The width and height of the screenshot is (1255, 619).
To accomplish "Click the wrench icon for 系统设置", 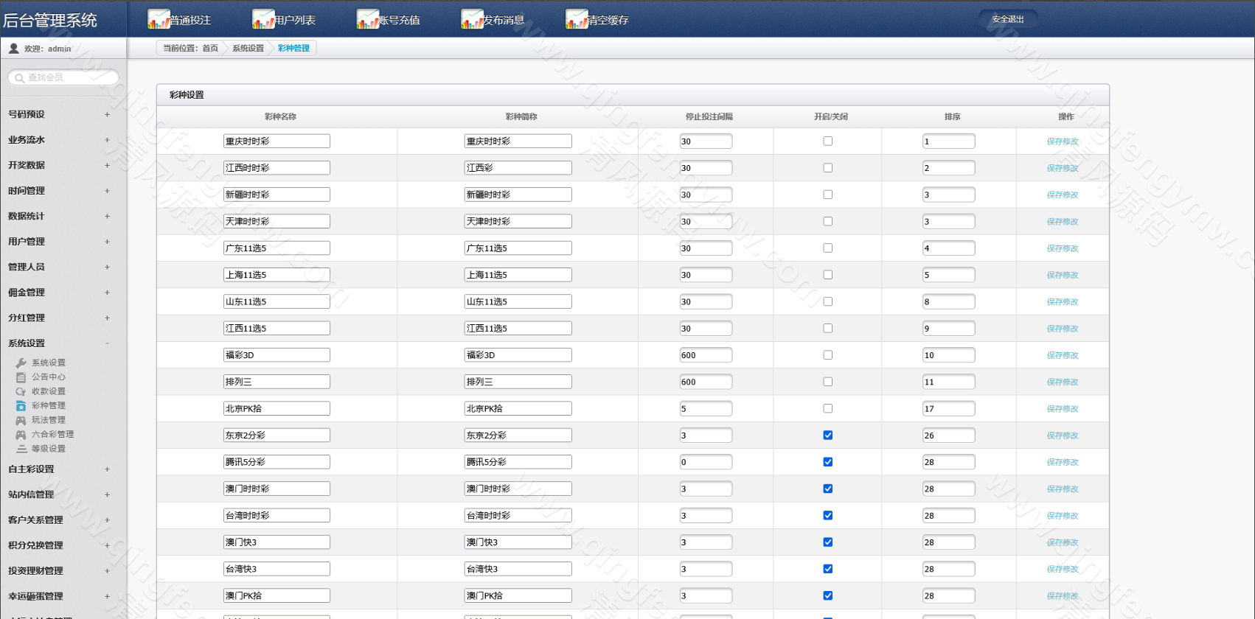I will point(21,363).
